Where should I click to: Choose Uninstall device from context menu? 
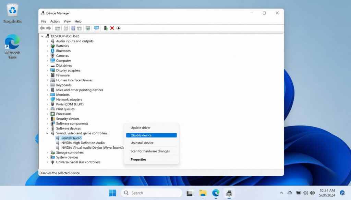[151, 143]
